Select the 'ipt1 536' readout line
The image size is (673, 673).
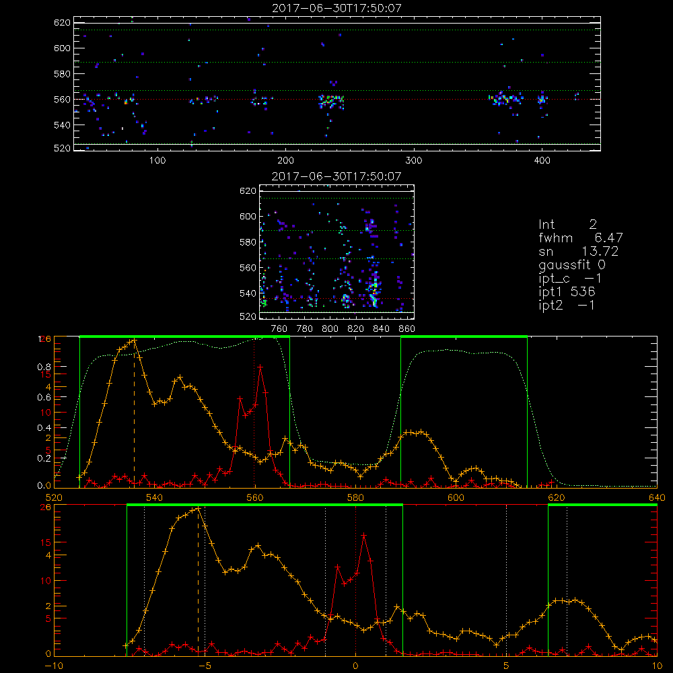567,292
